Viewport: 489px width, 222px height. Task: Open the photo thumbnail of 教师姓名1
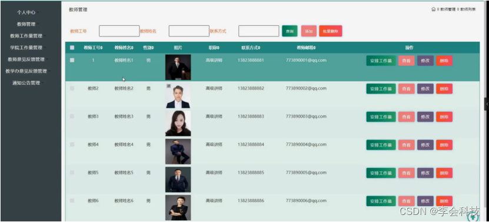(178, 67)
